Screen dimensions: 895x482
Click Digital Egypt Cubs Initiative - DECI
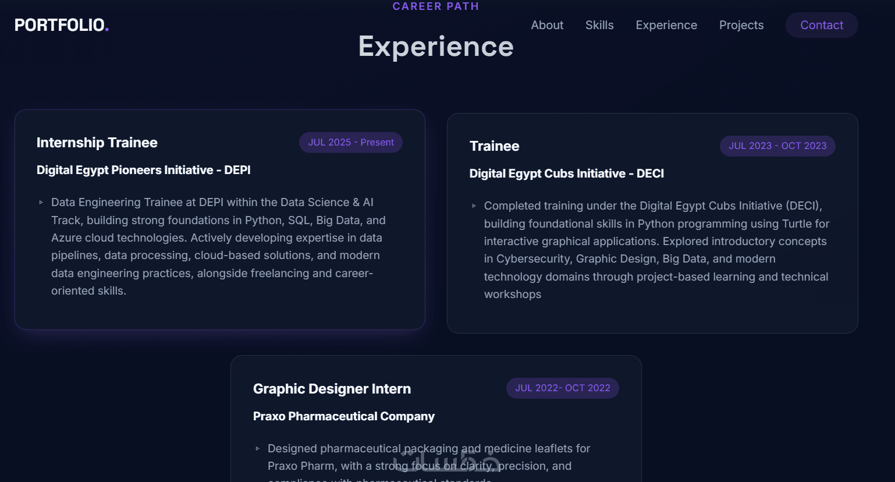pos(566,173)
